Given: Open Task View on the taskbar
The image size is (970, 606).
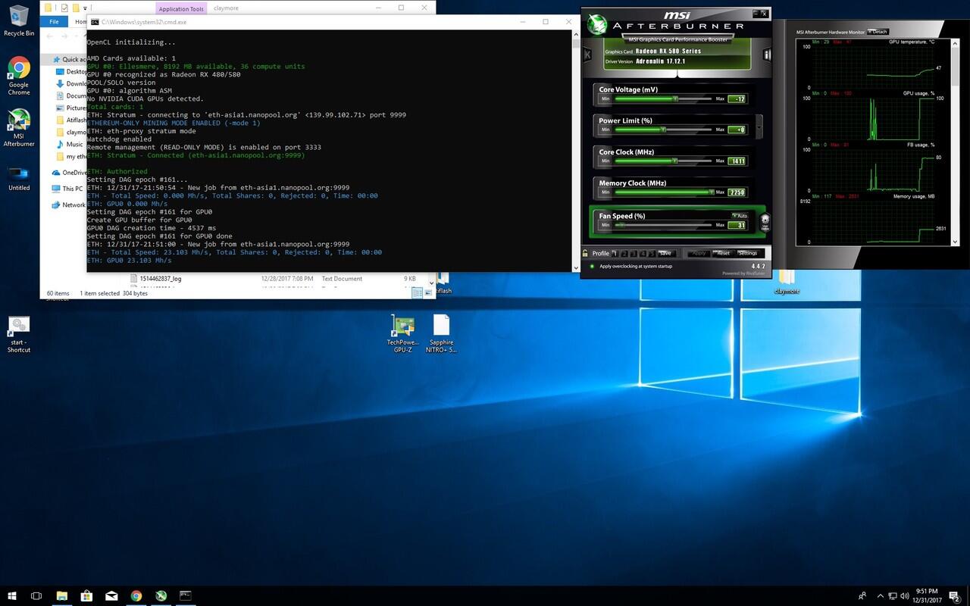Looking at the screenshot, I should point(36,596).
